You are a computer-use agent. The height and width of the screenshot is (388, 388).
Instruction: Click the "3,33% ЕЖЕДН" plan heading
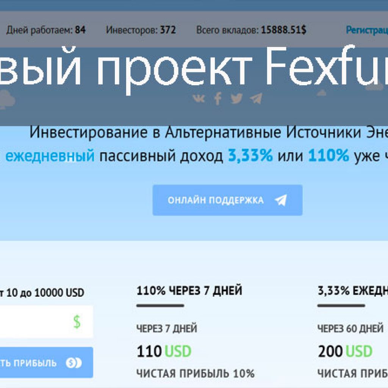(353, 291)
